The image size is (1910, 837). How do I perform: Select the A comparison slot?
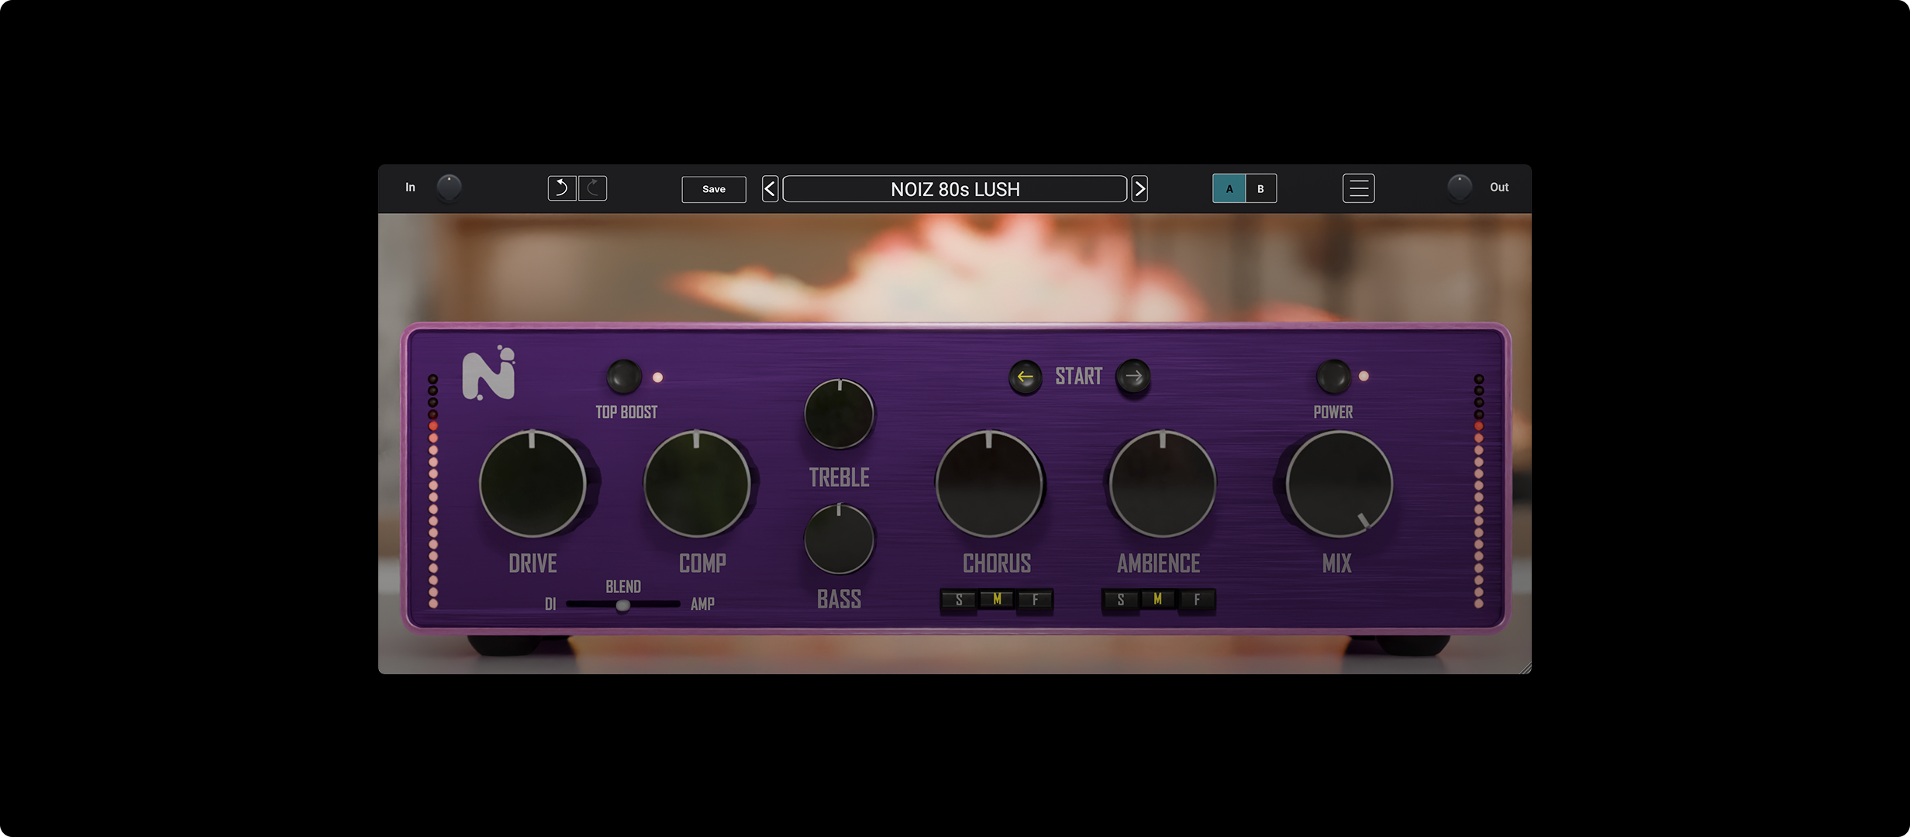[1229, 188]
